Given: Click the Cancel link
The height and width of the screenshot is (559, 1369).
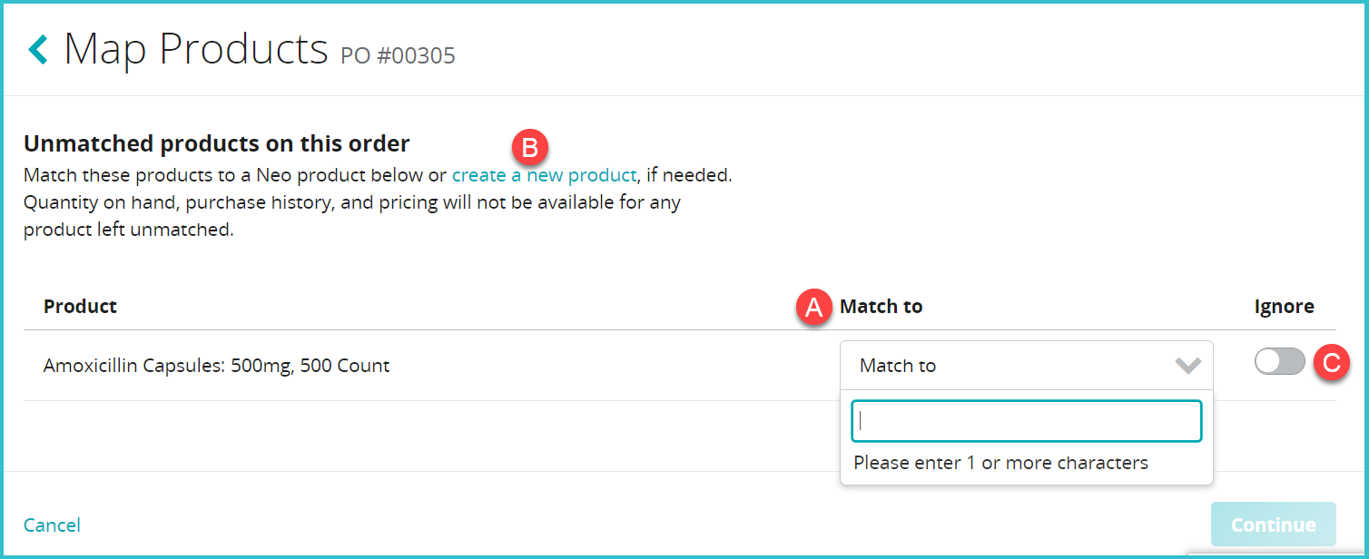Looking at the screenshot, I should 52,525.
